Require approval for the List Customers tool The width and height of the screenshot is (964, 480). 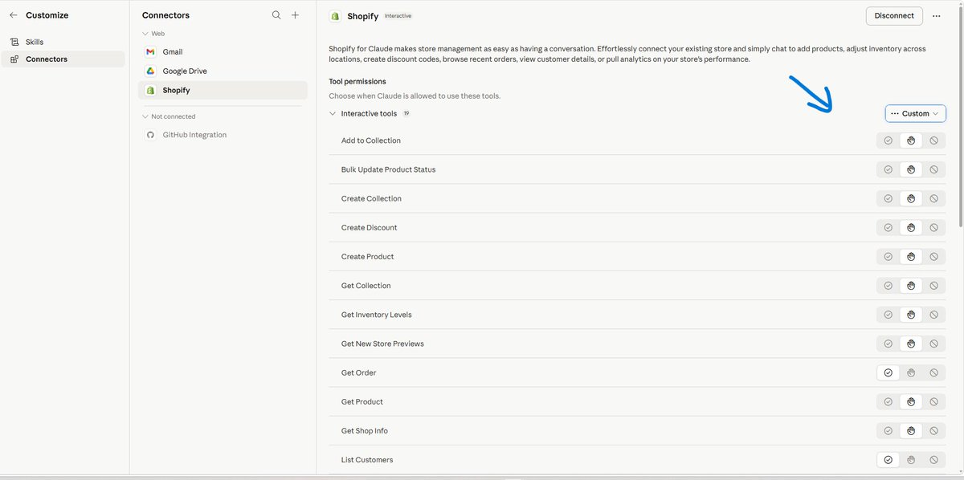point(911,460)
